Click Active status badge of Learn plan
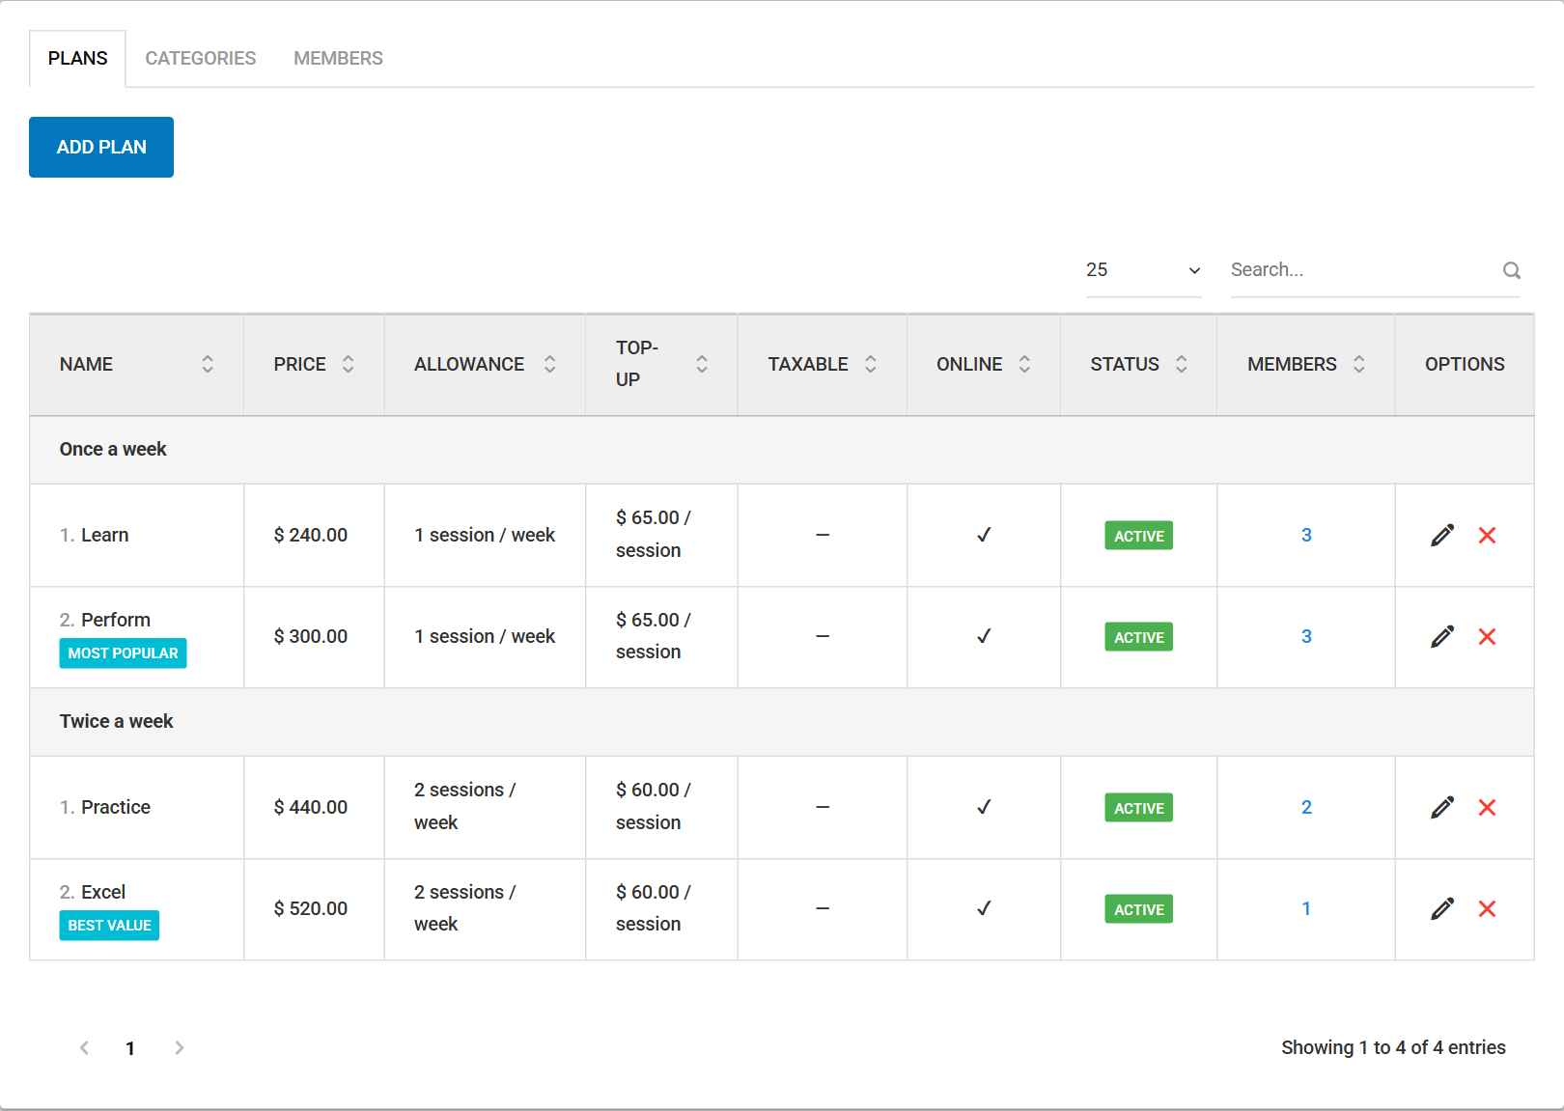1564x1111 pixels. [1139, 536]
